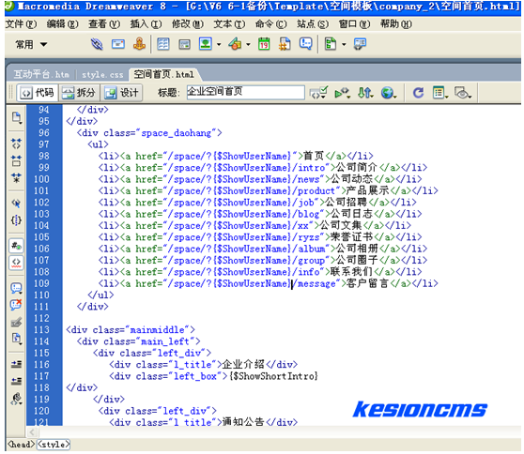The image size is (524, 454).
Task: Open preview in browser globe dropdown
Action: pos(389,93)
